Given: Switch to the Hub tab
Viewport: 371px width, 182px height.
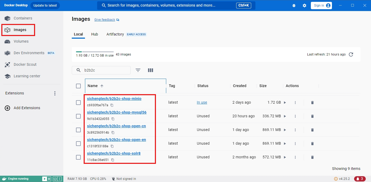Looking at the screenshot, I should point(94,34).
